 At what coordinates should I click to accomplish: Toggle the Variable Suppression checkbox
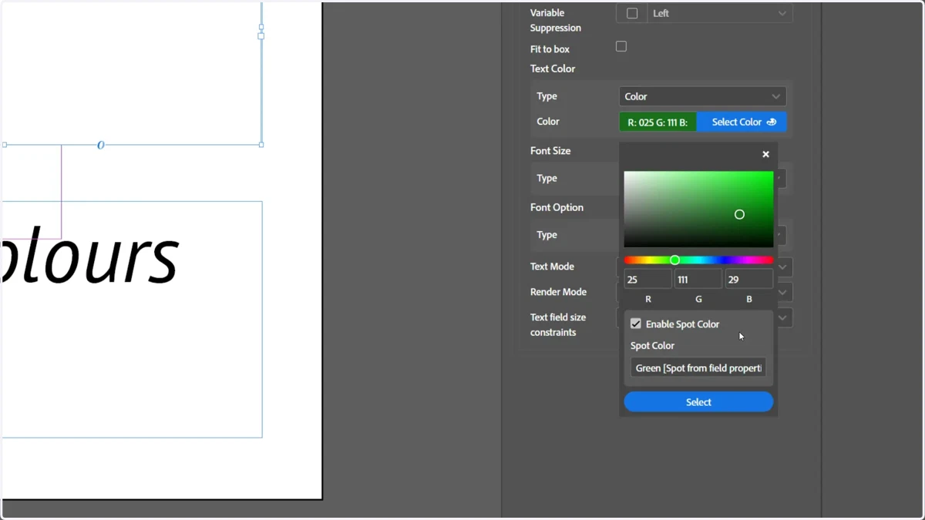click(x=632, y=13)
